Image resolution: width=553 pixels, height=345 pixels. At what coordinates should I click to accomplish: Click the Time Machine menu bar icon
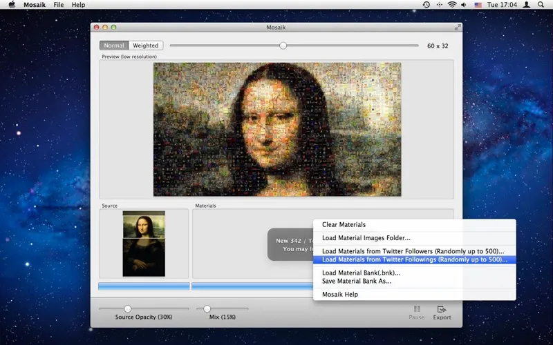(x=427, y=5)
